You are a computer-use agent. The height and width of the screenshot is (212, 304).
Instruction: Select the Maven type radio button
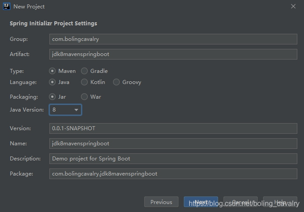[52, 71]
